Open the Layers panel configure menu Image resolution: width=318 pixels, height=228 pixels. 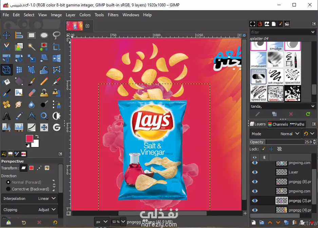point(314,124)
